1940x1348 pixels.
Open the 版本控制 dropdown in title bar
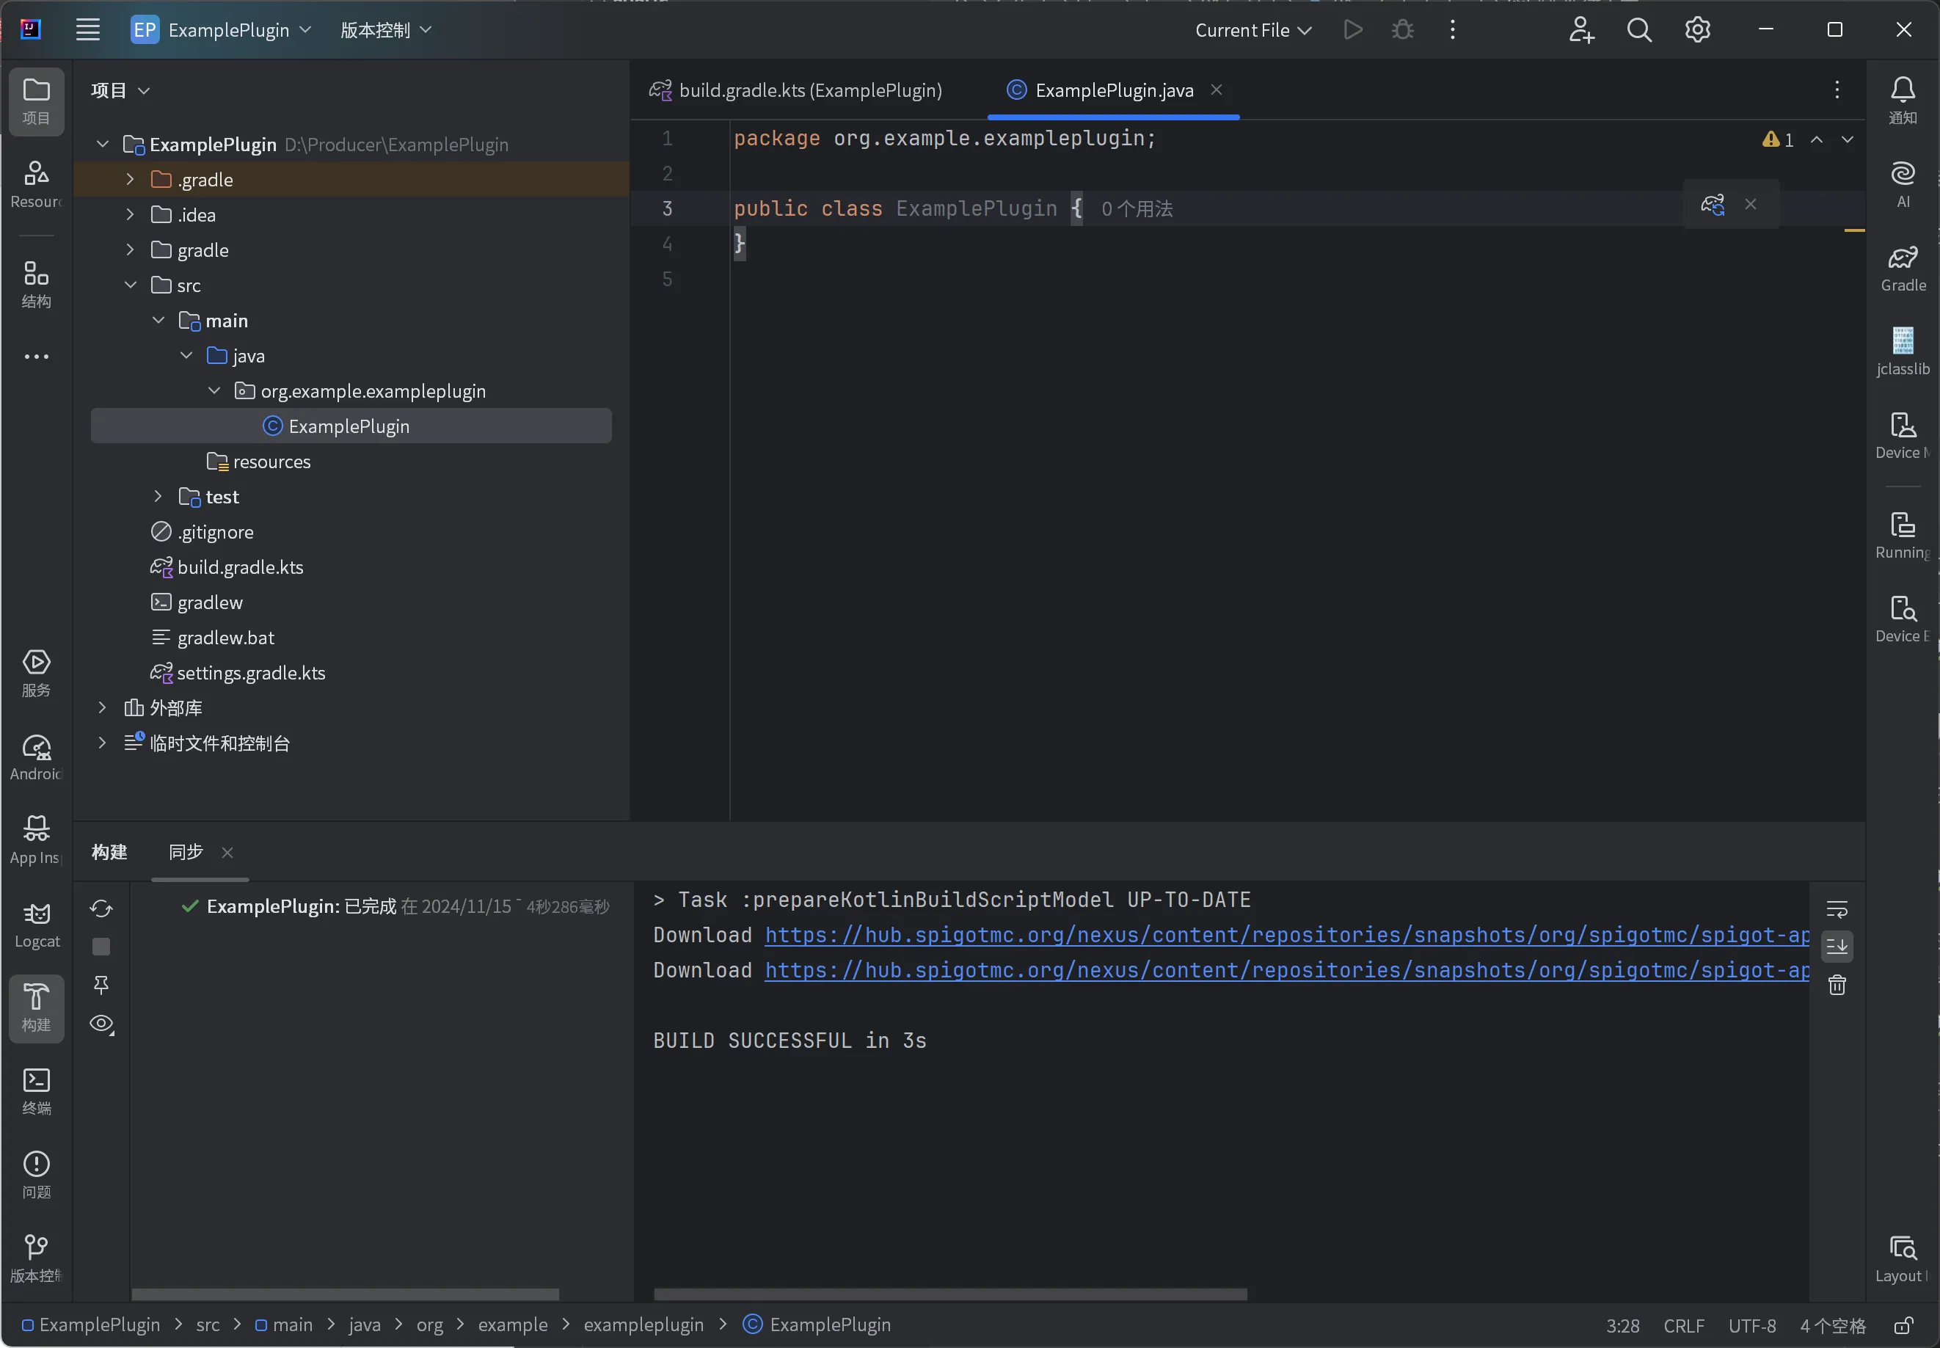coord(386,29)
